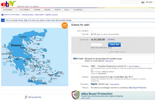Click the Sell one like this gavel icon

26,97
